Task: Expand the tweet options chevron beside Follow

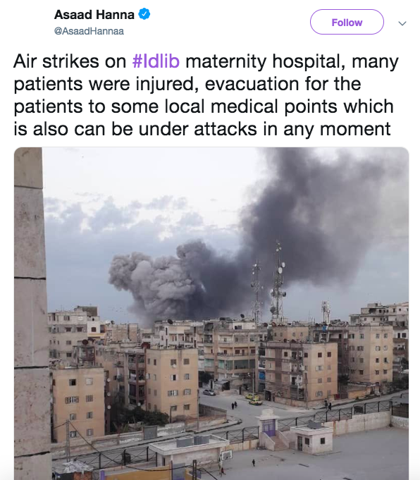Action: (402, 23)
